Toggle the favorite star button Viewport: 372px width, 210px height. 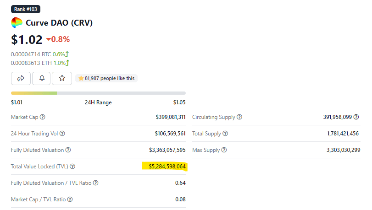(x=62, y=78)
